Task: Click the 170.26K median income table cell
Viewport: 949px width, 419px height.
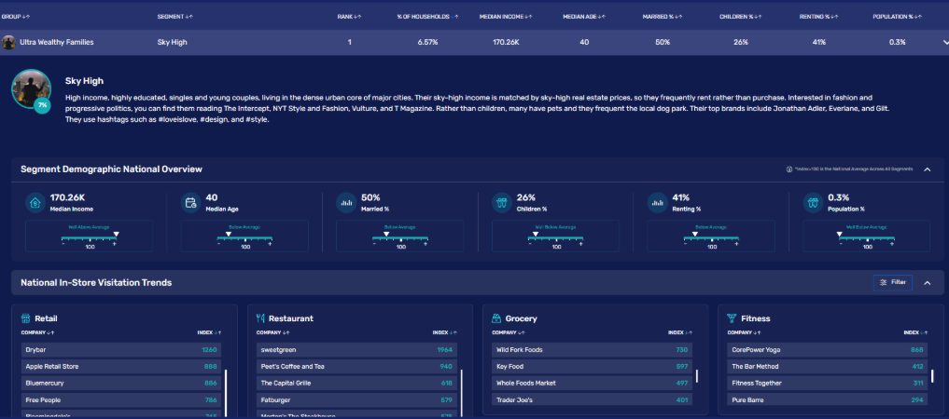Action: [x=506, y=42]
